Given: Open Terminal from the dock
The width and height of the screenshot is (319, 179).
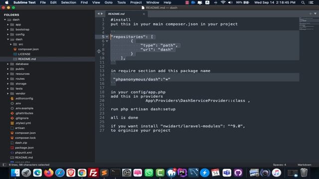Looking at the screenshot, I should click(115, 173).
